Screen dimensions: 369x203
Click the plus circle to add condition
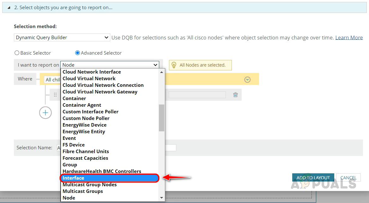point(45,113)
